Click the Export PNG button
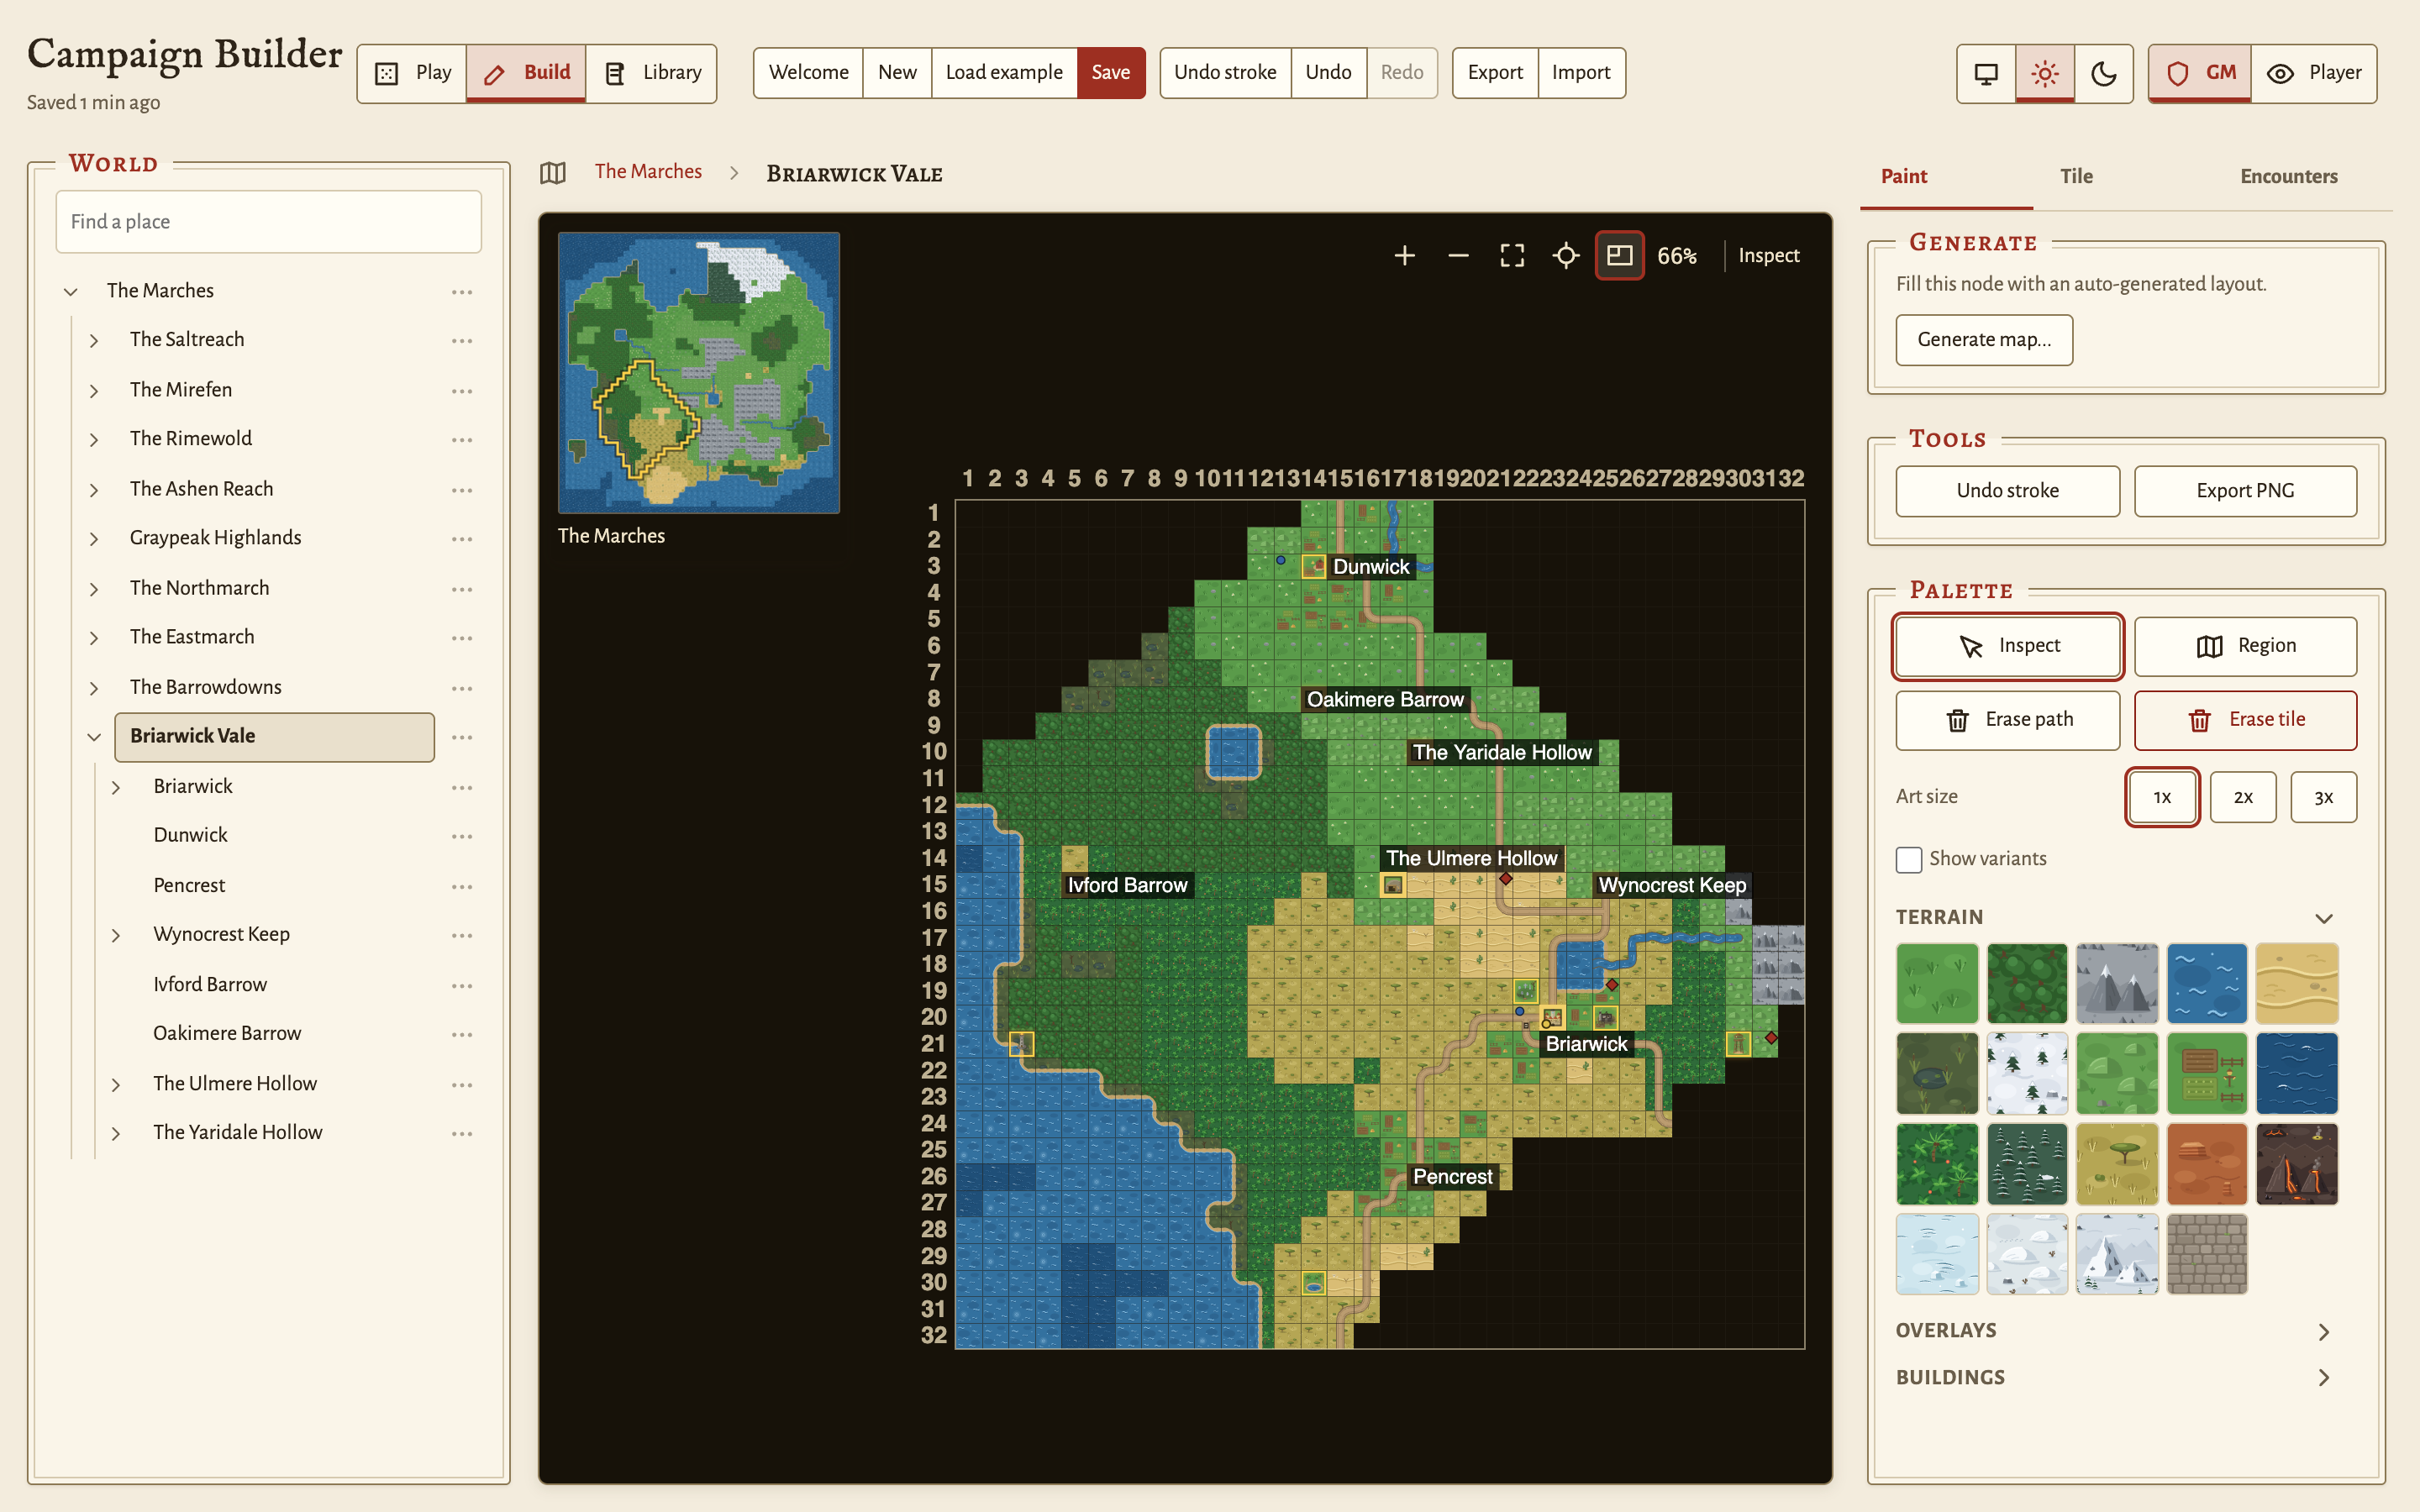Viewport: 2420px width, 1512px height. point(2245,491)
